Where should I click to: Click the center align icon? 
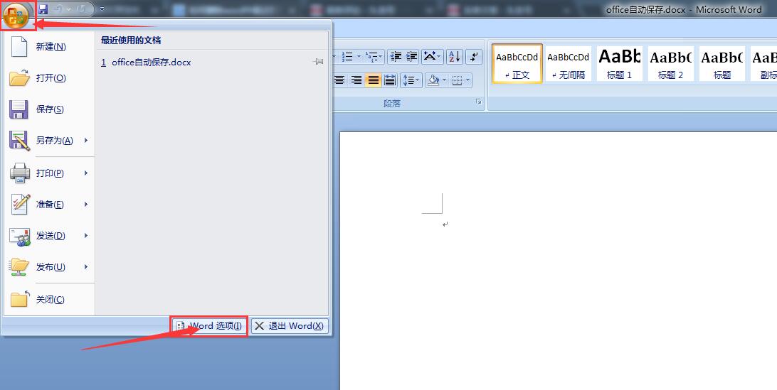click(x=339, y=80)
